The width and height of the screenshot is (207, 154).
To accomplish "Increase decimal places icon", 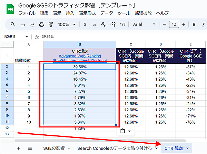I will click(x=113, y=24).
